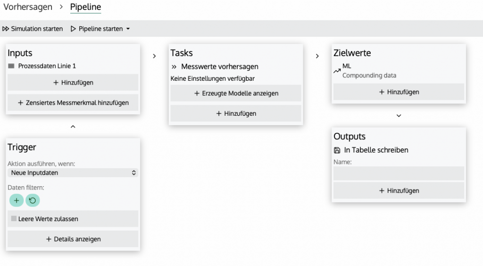Viewport: 483px width, 266px height.
Task: Click the Name input field in Outputs
Action: (399, 173)
